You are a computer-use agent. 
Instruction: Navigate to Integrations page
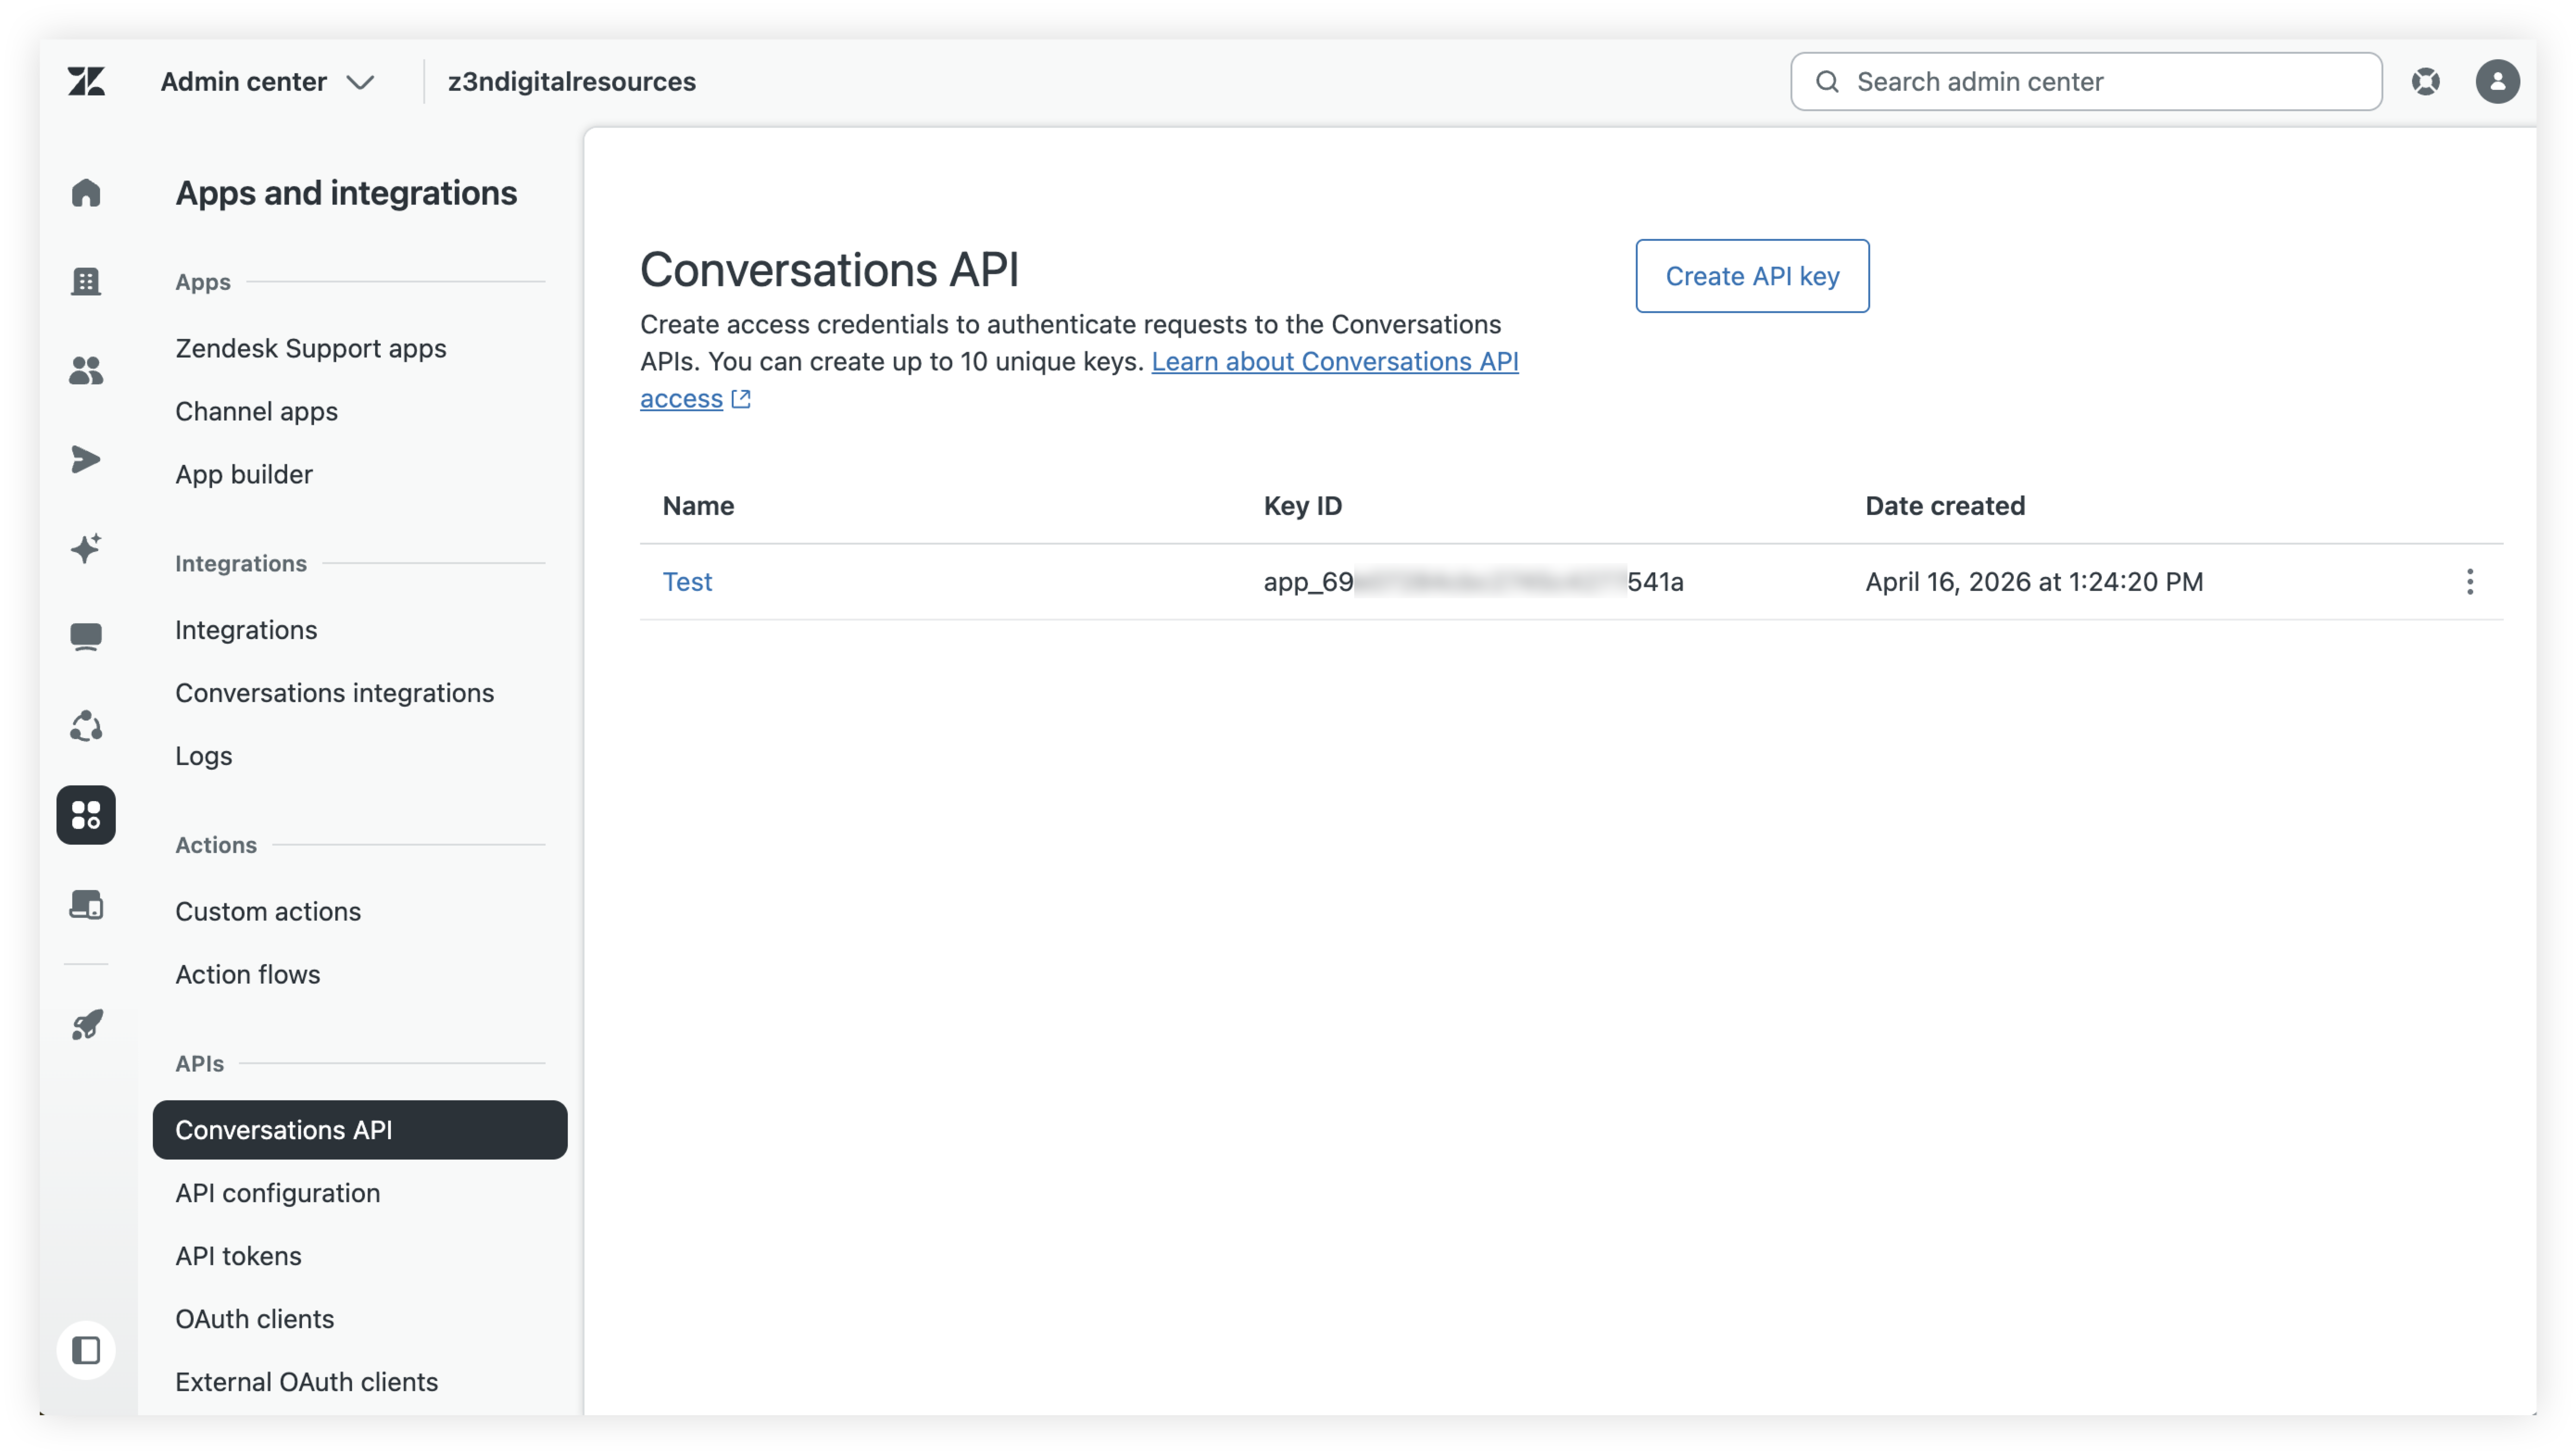click(246, 630)
